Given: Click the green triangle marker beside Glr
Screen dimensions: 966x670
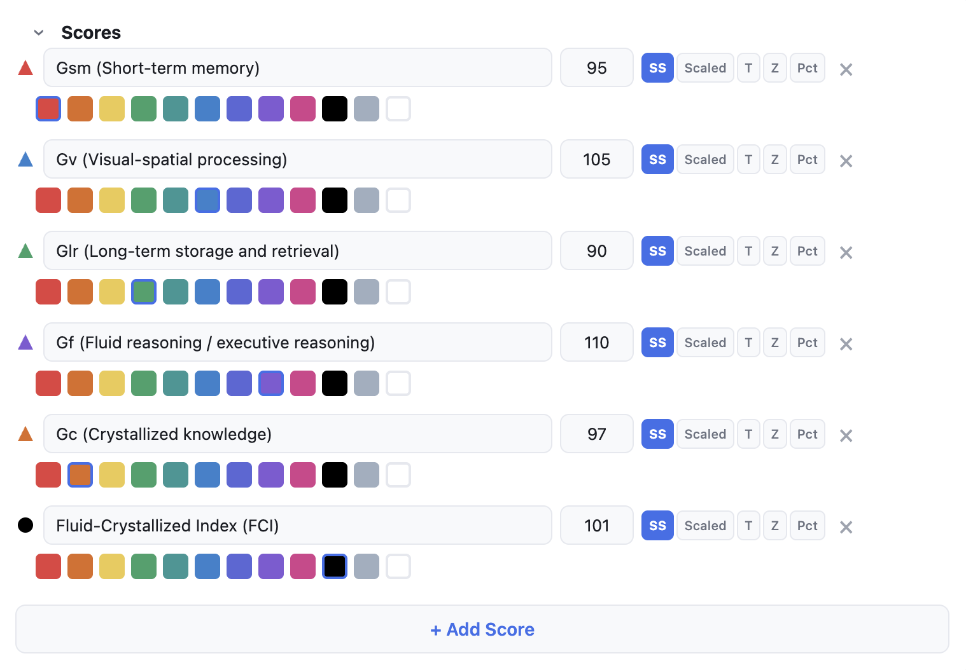Looking at the screenshot, I should tap(25, 251).
